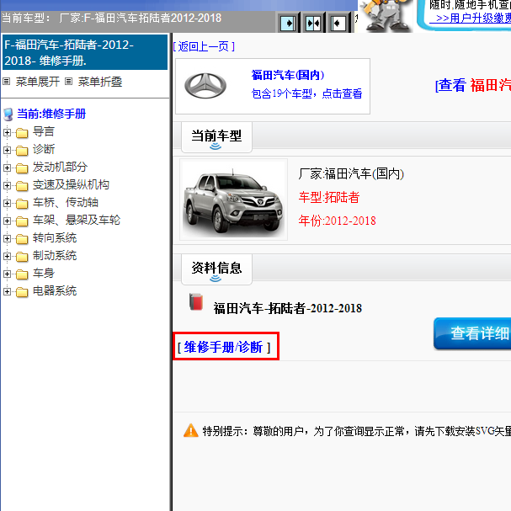
Task: Click the folder icon for 导言
Action: tap(22, 133)
